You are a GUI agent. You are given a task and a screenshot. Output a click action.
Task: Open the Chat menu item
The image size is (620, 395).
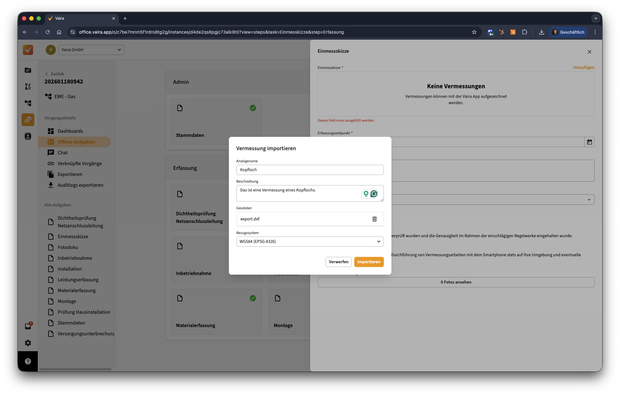tap(63, 153)
